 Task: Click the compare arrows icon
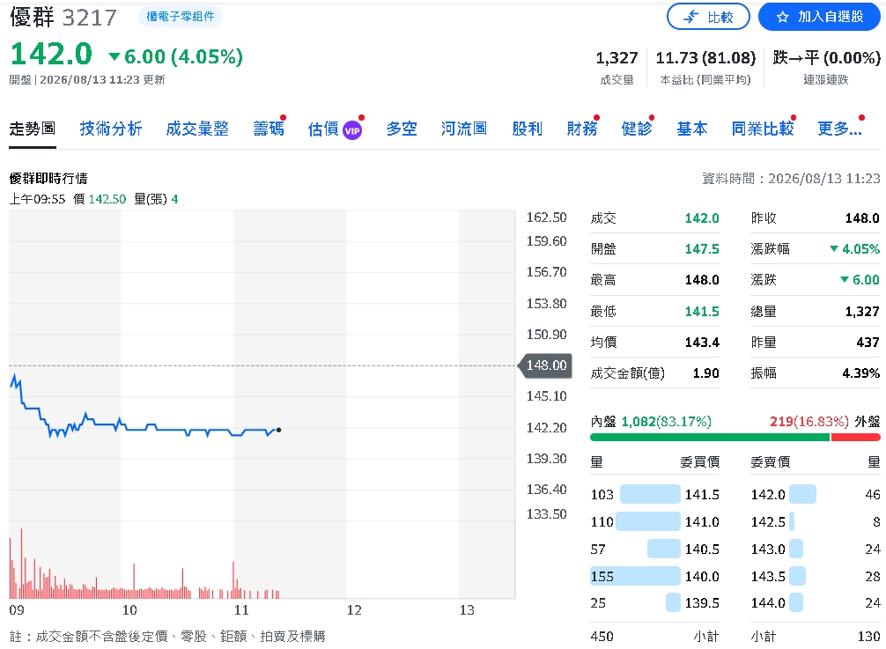(691, 18)
